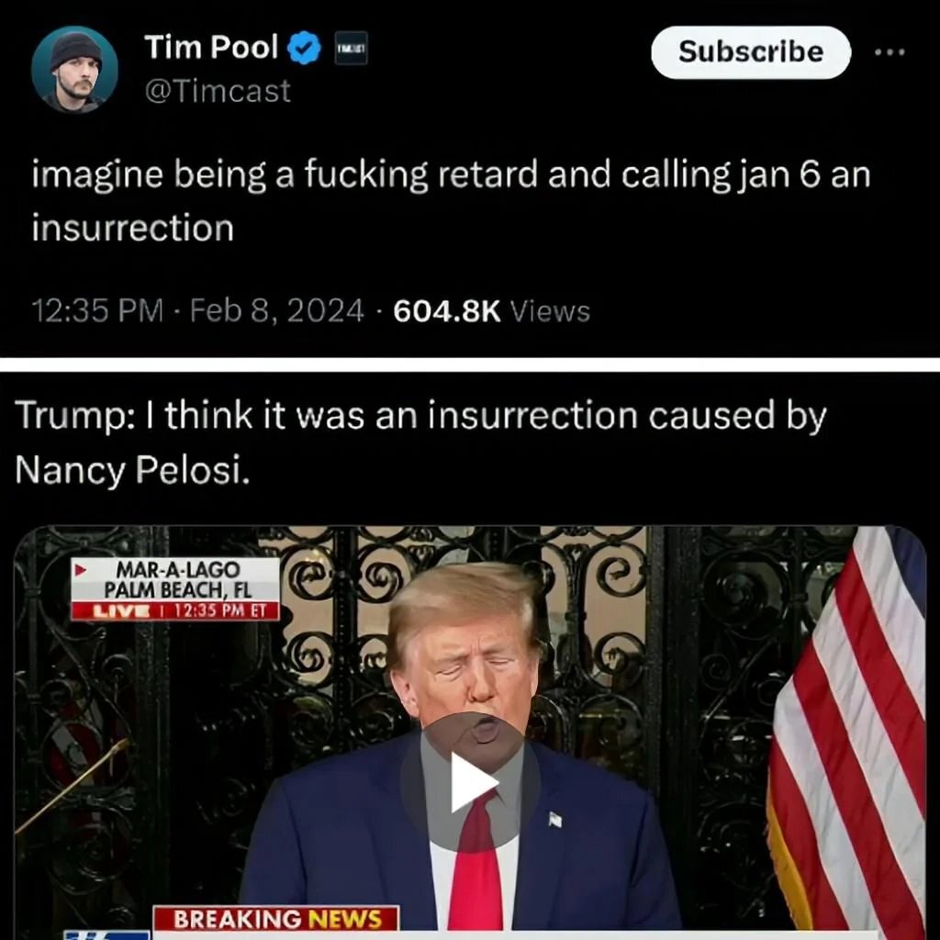Open the quoted post about Nancy Pelosi
940x940 pixels.
pos(420,442)
